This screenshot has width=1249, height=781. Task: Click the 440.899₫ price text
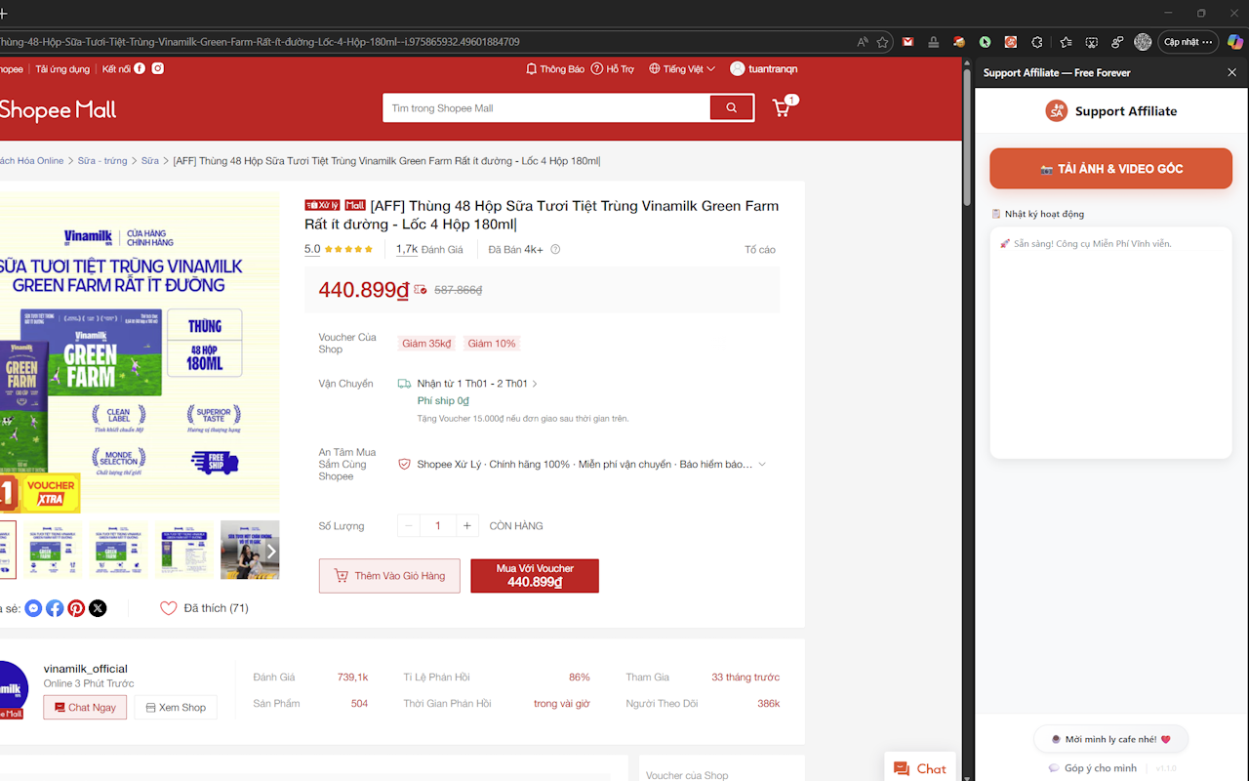(x=364, y=290)
